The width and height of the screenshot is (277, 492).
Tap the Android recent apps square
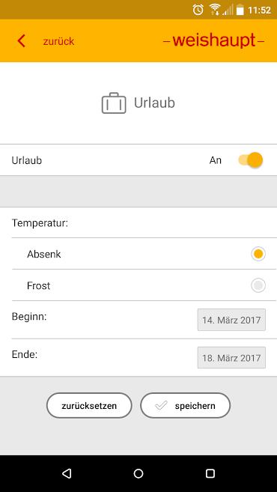point(210,473)
